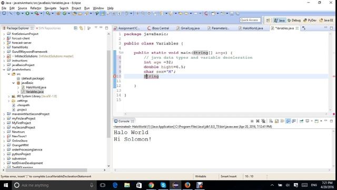Switch to the GmailLog.java editor tab

pyautogui.click(x=190, y=28)
